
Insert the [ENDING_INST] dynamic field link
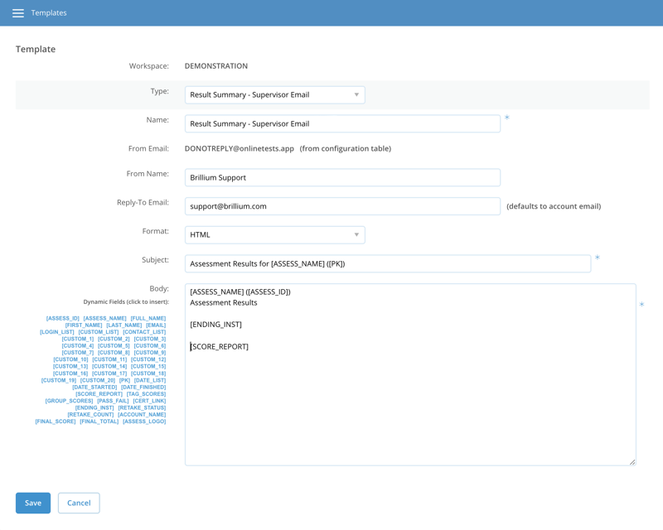(x=94, y=408)
